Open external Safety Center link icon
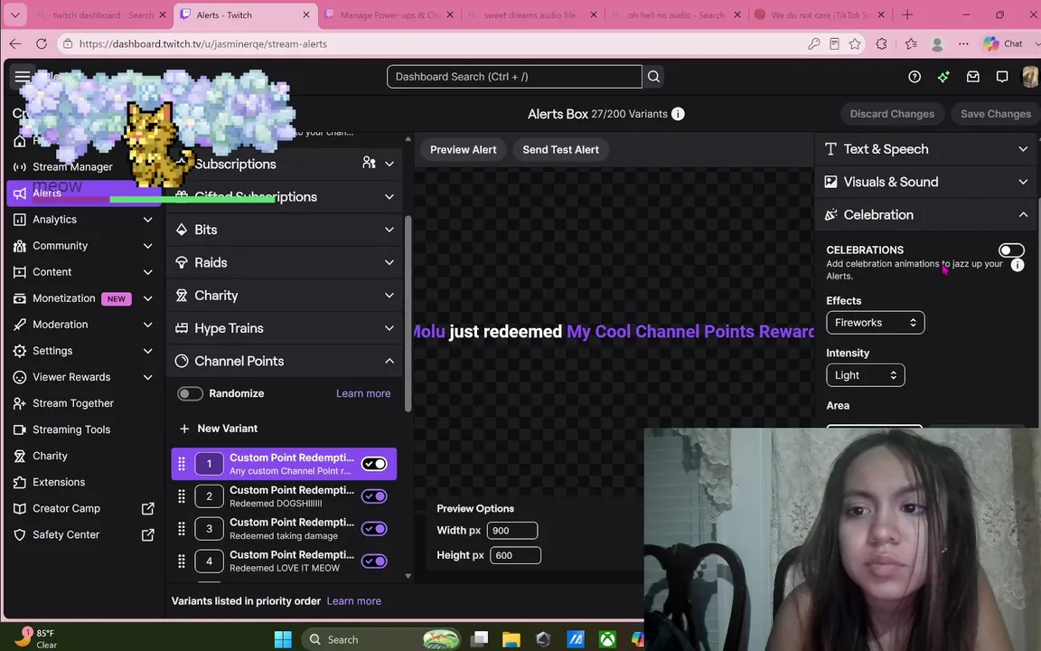 tap(148, 534)
